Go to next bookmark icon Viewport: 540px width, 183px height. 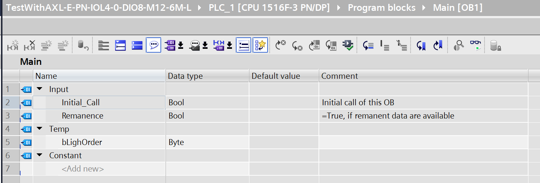[421, 45]
